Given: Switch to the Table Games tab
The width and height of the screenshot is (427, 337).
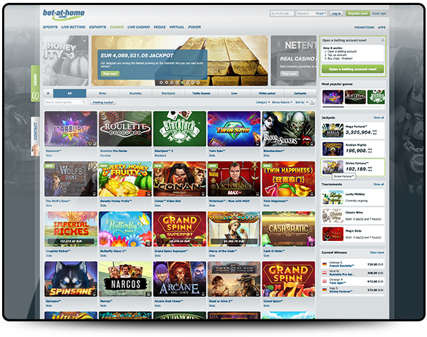Looking at the screenshot, I should coord(201,93).
